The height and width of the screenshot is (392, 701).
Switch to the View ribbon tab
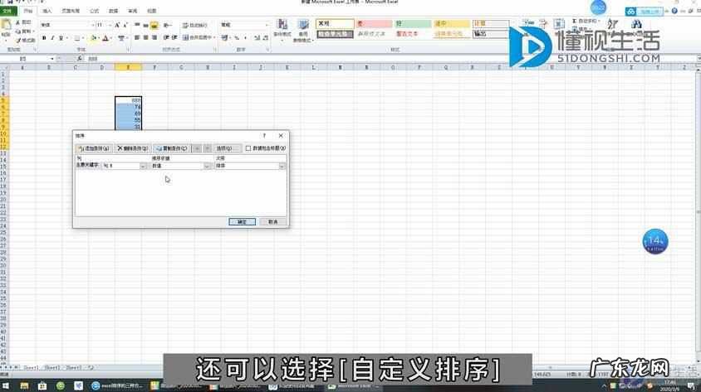click(x=151, y=11)
